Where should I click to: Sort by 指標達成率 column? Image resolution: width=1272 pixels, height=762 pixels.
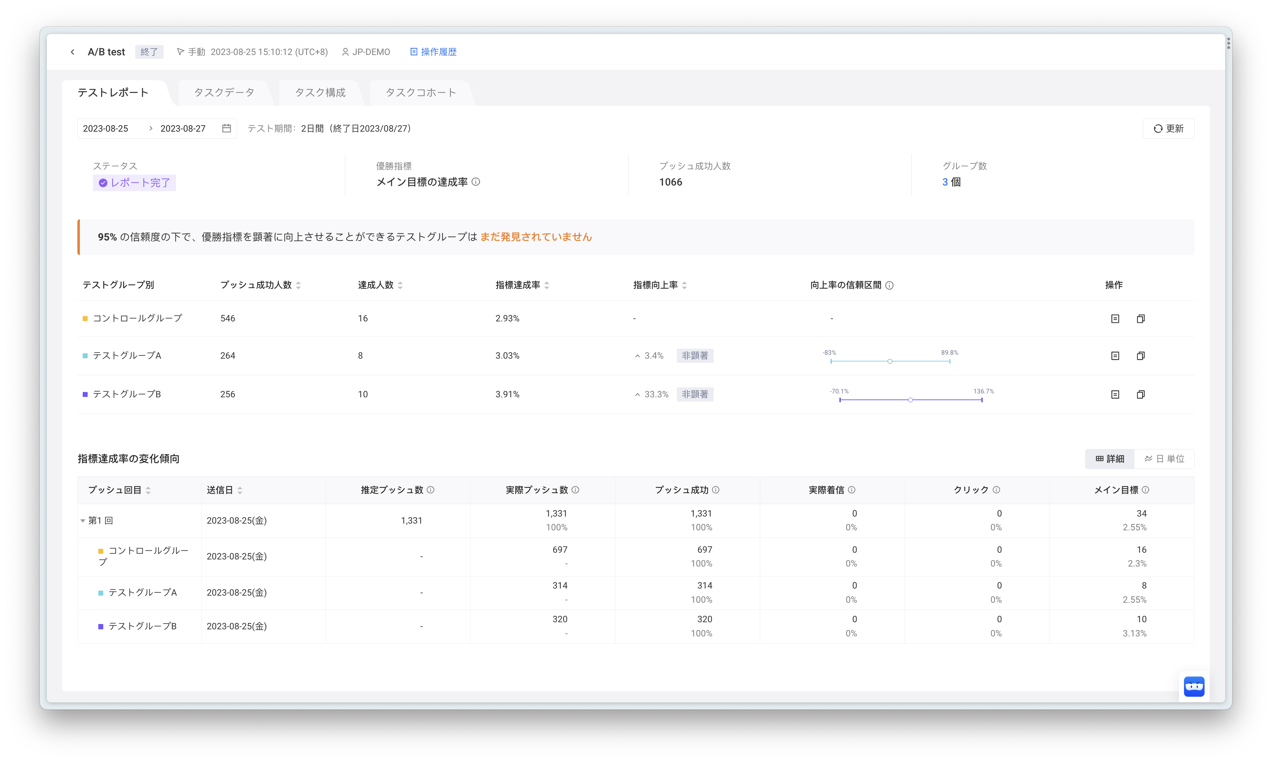[x=547, y=286]
